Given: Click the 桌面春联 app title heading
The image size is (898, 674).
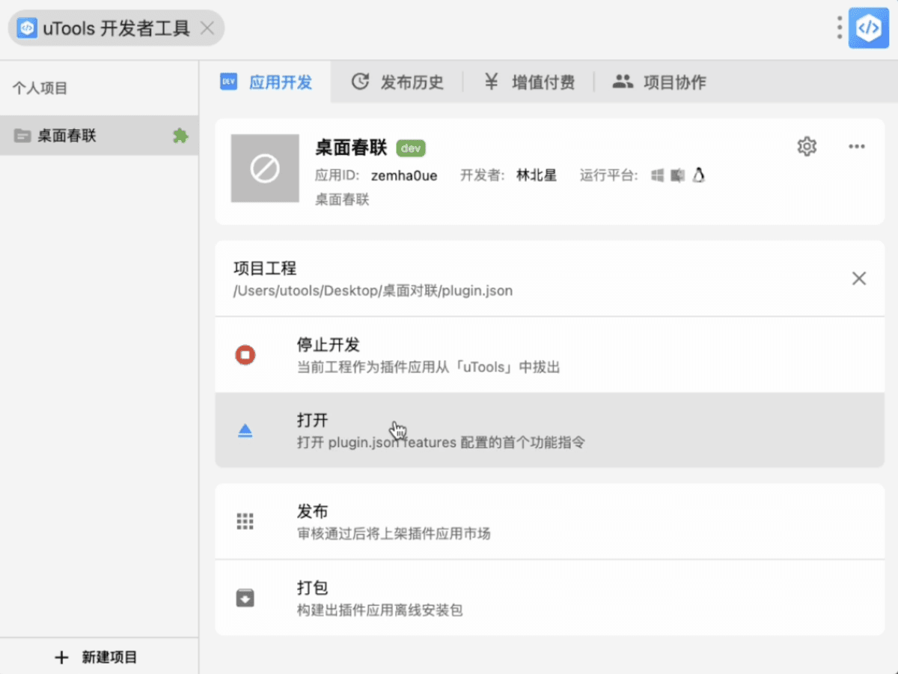Looking at the screenshot, I should point(351,148).
